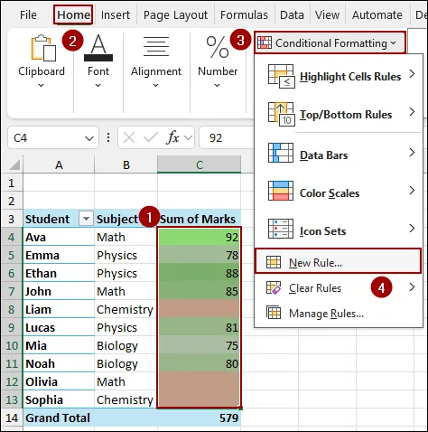Expand the Highlight Cells Rules submenu arrow
The width and height of the screenshot is (428, 432).
(412, 74)
